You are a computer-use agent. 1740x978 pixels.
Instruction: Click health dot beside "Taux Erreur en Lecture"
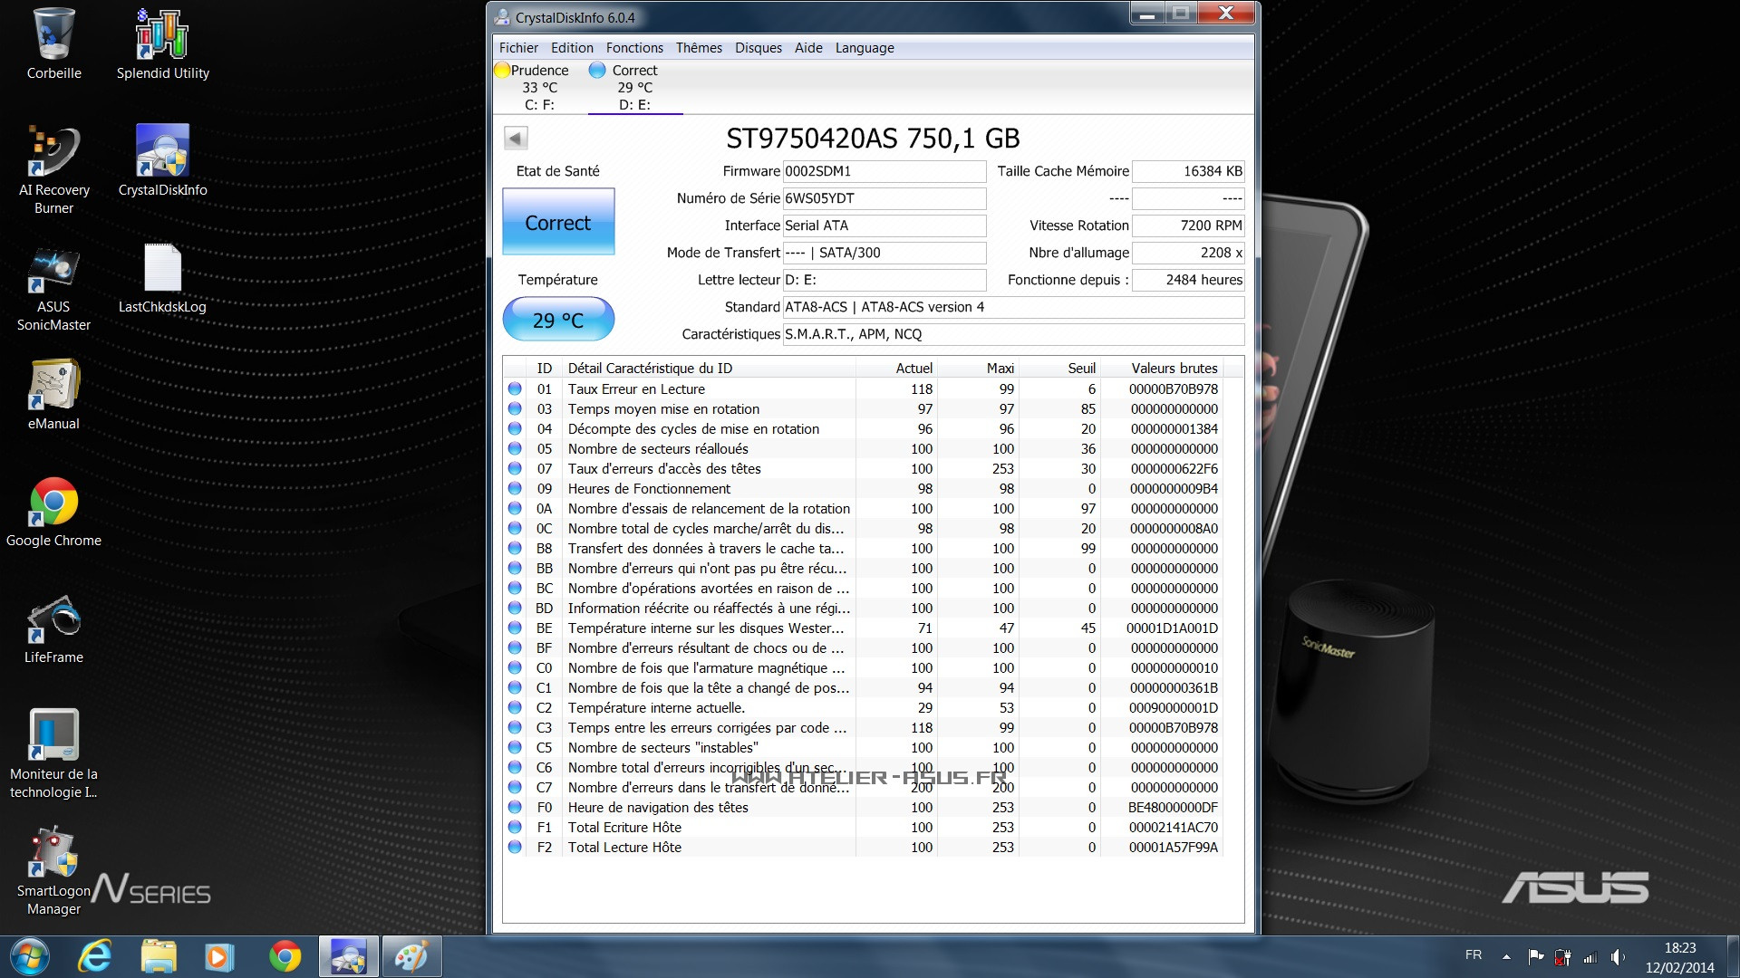pos(517,388)
